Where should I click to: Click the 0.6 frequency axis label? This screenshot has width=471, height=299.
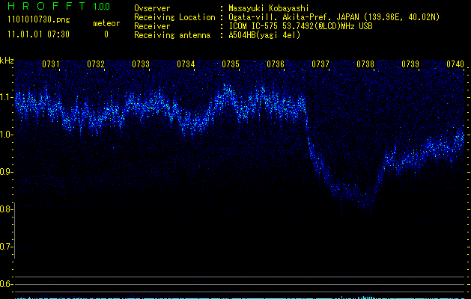tap(7, 284)
